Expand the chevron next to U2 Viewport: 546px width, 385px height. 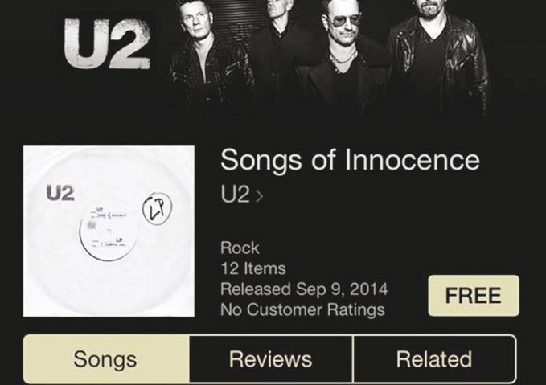(260, 196)
